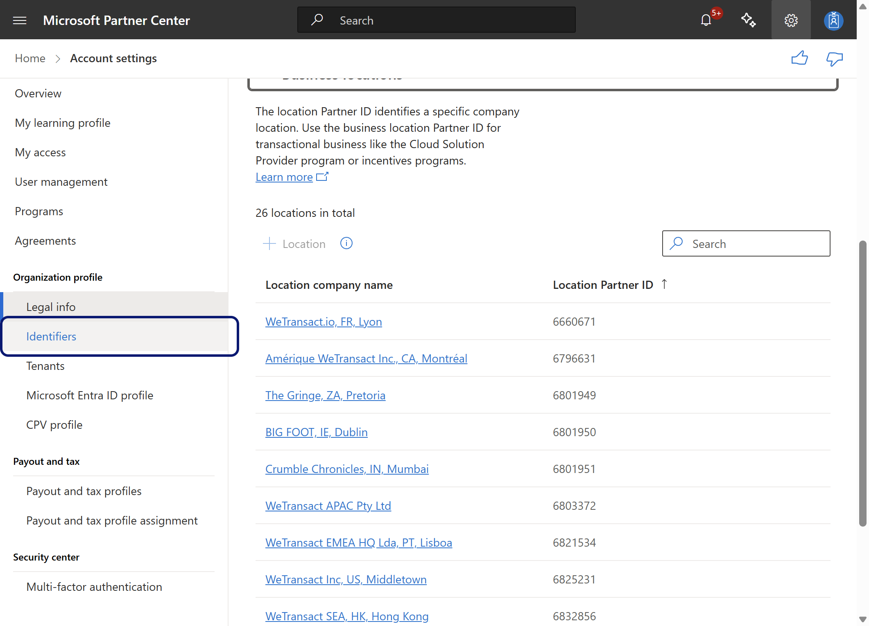Open WeTransact Inc, US, Middletown location
869x626 pixels.
pyautogui.click(x=346, y=579)
